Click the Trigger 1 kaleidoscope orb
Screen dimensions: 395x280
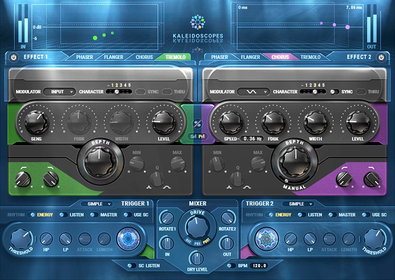tap(128, 239)
